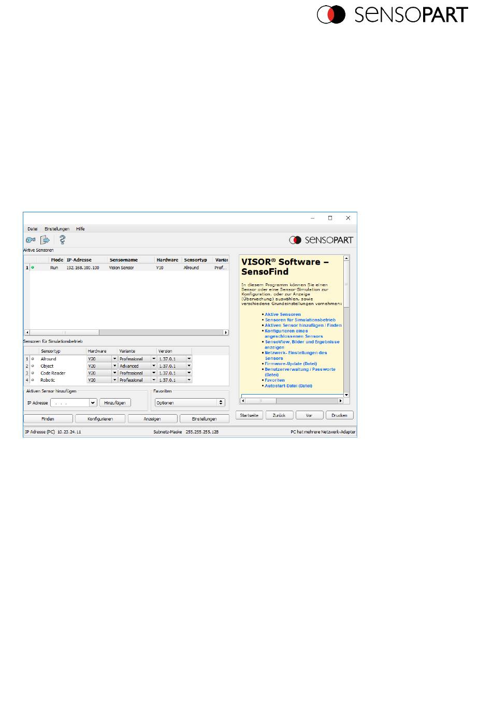Click the key (password) toolbar icon

31,240
